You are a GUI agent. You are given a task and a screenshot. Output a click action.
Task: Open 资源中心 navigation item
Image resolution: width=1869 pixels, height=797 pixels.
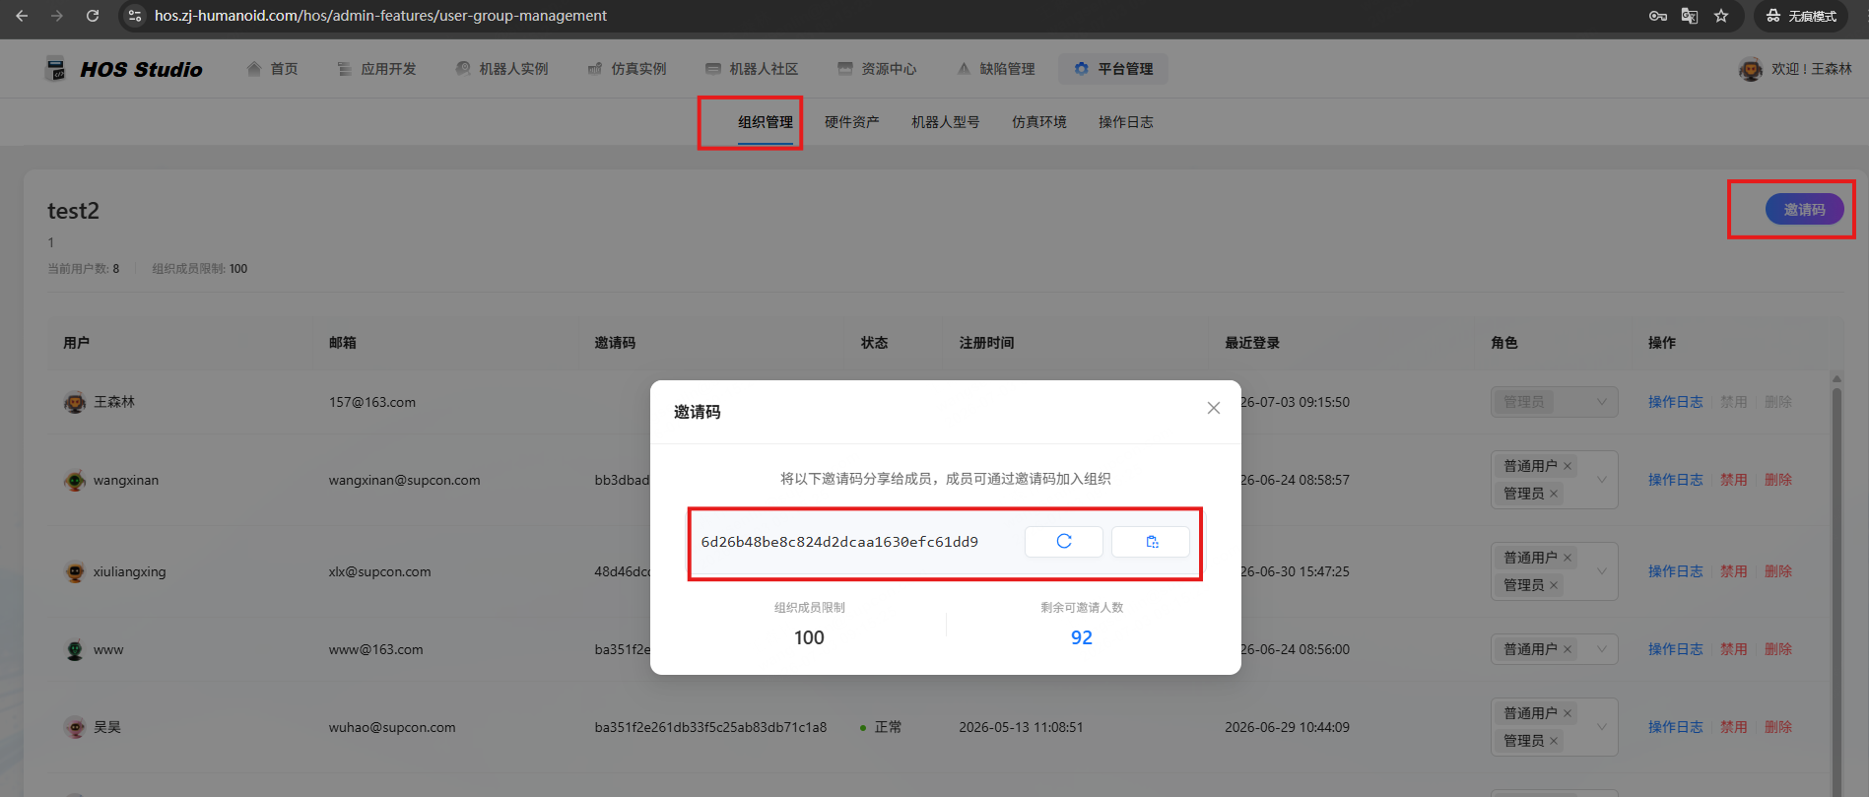[877, 69]
